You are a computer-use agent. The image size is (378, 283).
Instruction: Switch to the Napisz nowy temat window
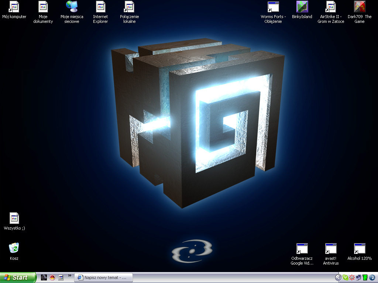coord(103,277)
